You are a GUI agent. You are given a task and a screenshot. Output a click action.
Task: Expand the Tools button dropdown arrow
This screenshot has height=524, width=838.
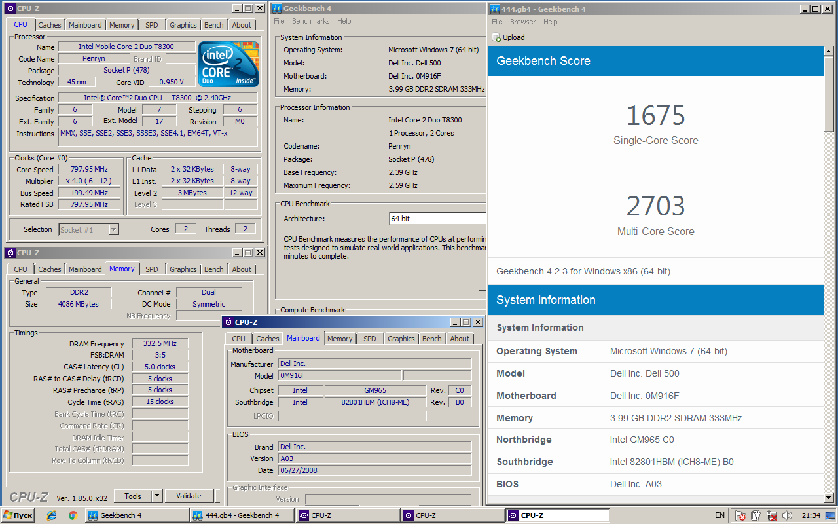point(157,496)
